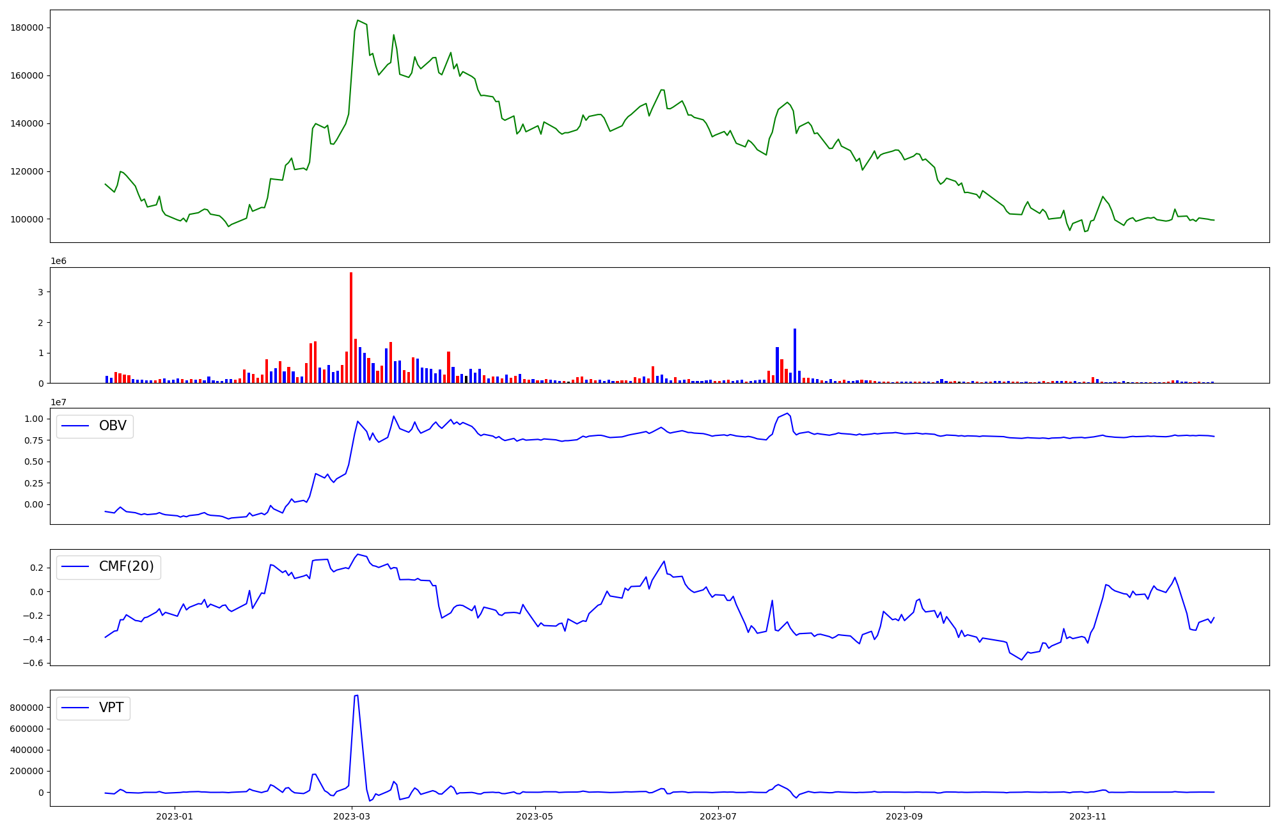
Task: Click the tallest red volume bar
Action: click(x=351, y=327)
